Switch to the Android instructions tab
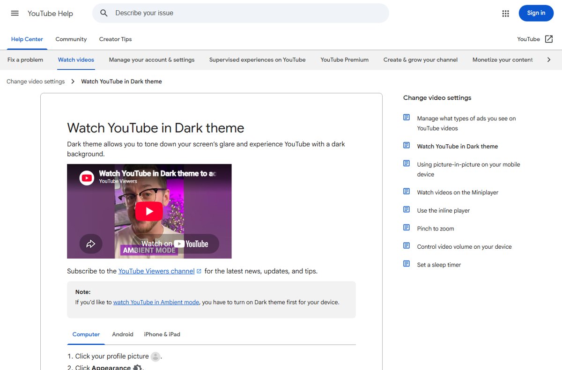 [x=123, y=334]
